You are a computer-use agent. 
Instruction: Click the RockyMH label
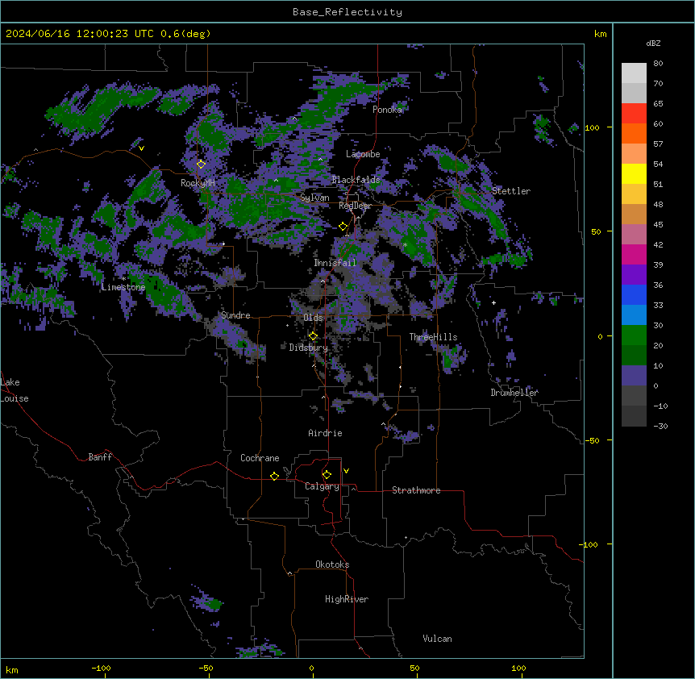click(198, 183)
